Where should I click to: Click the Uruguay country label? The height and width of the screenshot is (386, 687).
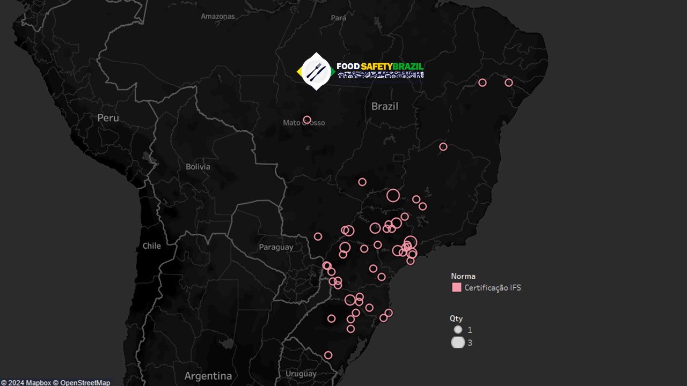tap(301, 373)
